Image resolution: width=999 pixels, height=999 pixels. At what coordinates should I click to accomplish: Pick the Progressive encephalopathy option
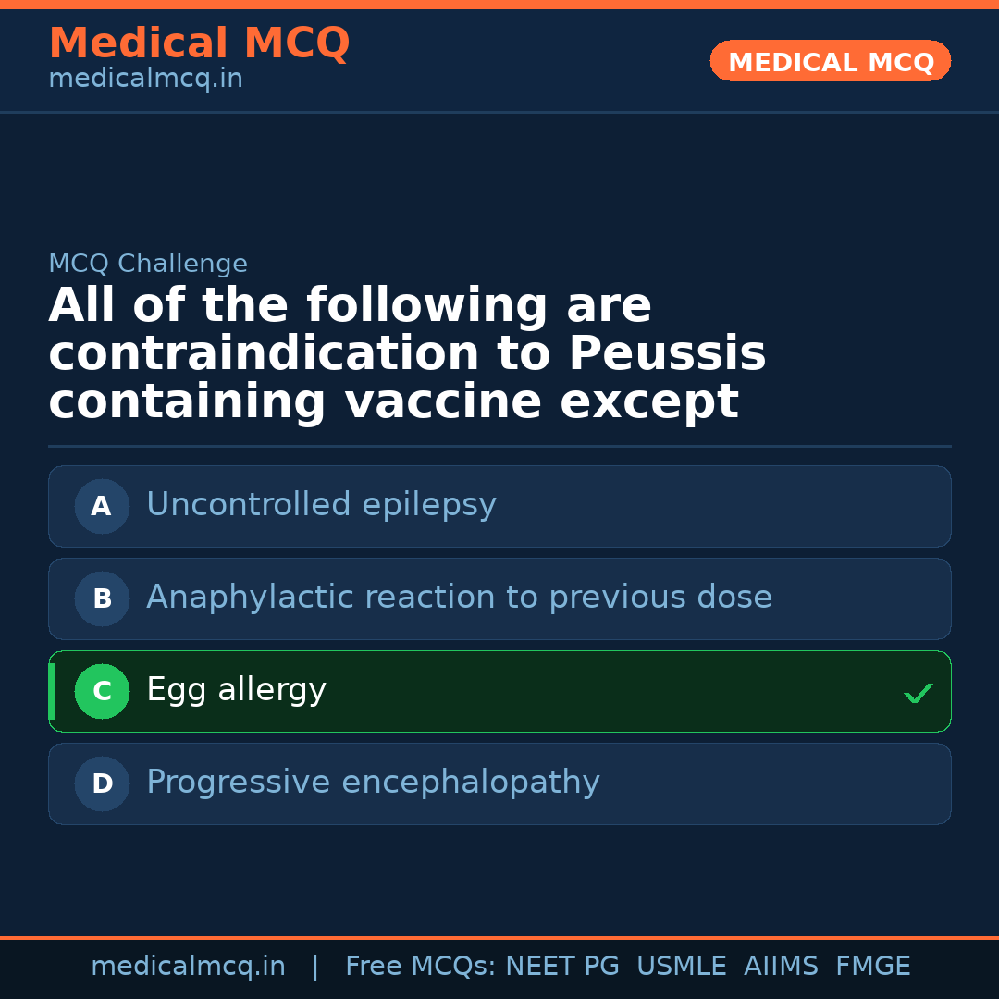[x=373, y=783]
